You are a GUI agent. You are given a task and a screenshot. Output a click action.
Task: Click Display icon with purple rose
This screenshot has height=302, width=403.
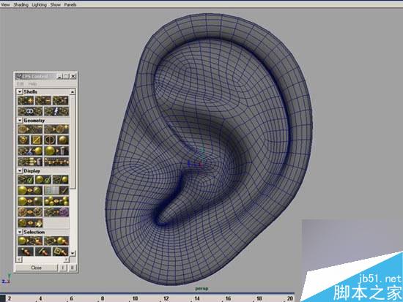click(x=56, y=212)
